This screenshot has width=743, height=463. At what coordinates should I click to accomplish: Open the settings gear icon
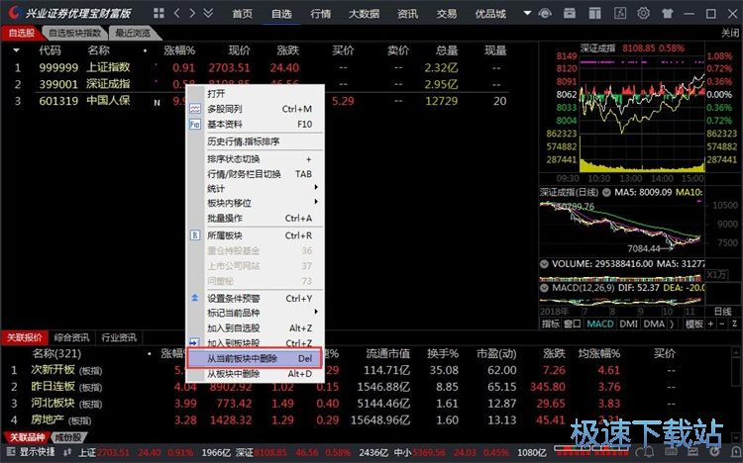coord(643,13)
